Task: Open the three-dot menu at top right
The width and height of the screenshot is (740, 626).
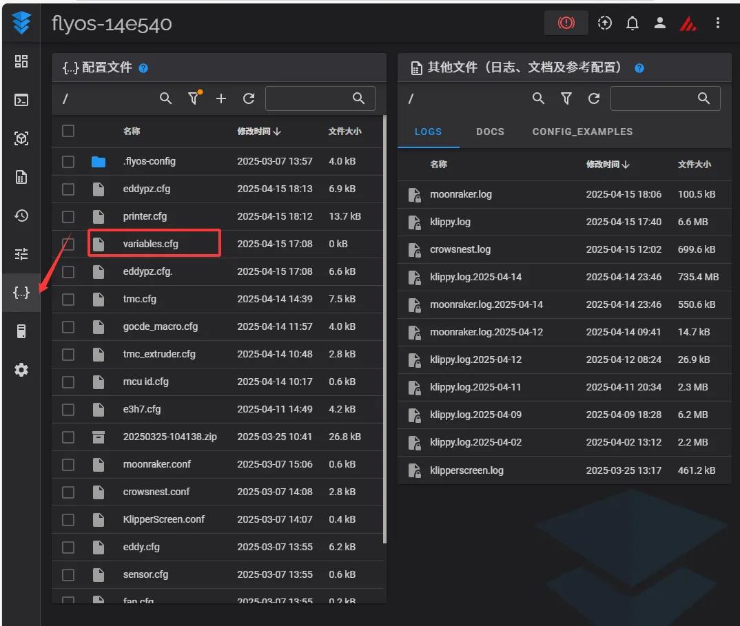Action: (718, 23)
